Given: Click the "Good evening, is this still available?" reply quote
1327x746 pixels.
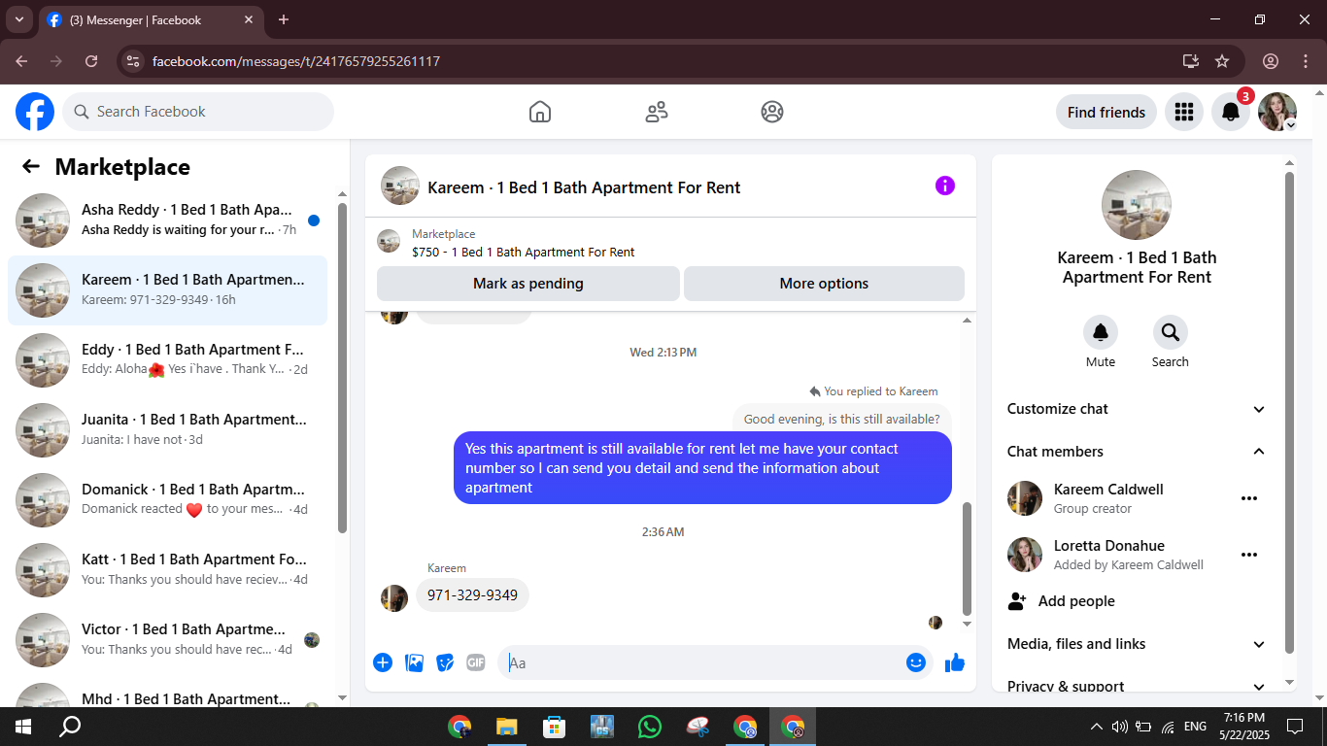Looking at the screenshot, I should click(841, 420).
